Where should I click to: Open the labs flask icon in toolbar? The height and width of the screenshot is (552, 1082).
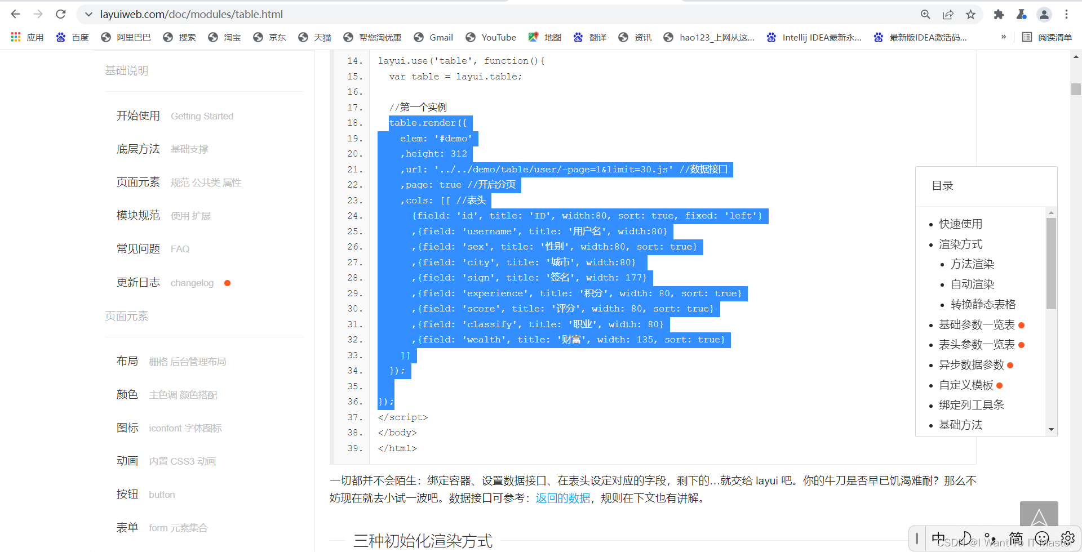pyautogui.click(x=1021, y=15)
